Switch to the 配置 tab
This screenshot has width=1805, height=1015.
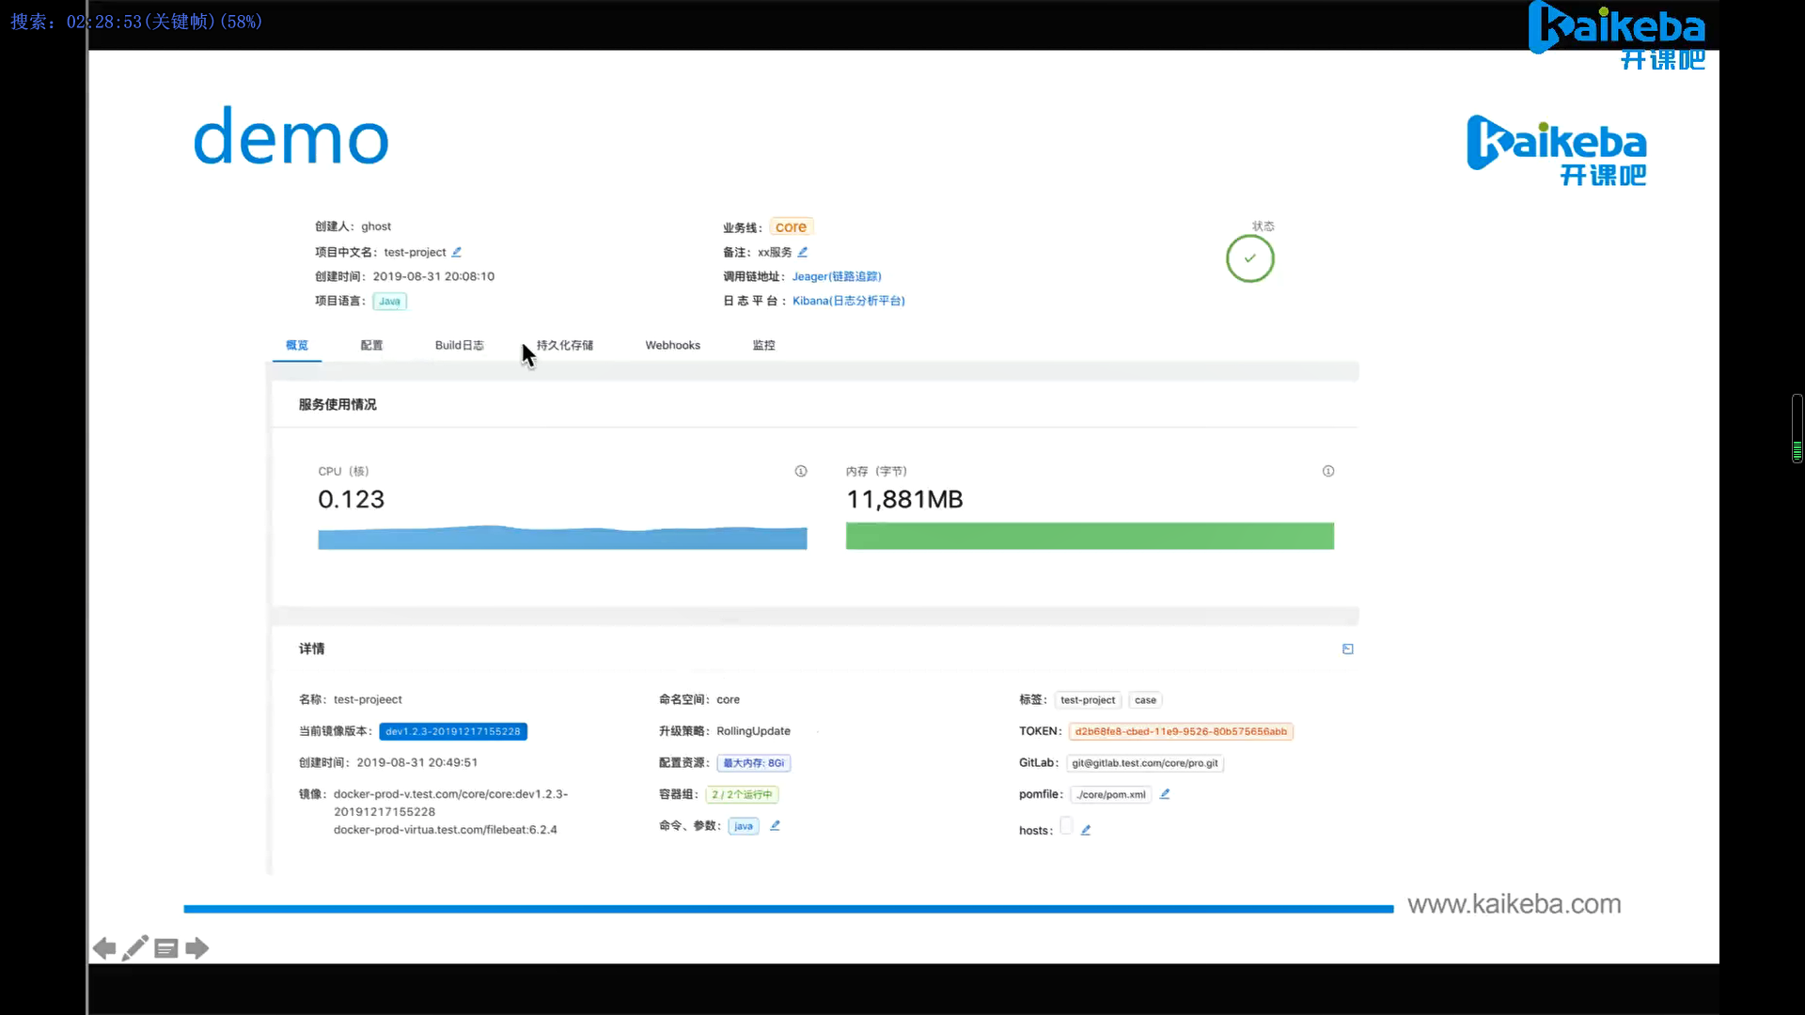(x=371, y=345)
